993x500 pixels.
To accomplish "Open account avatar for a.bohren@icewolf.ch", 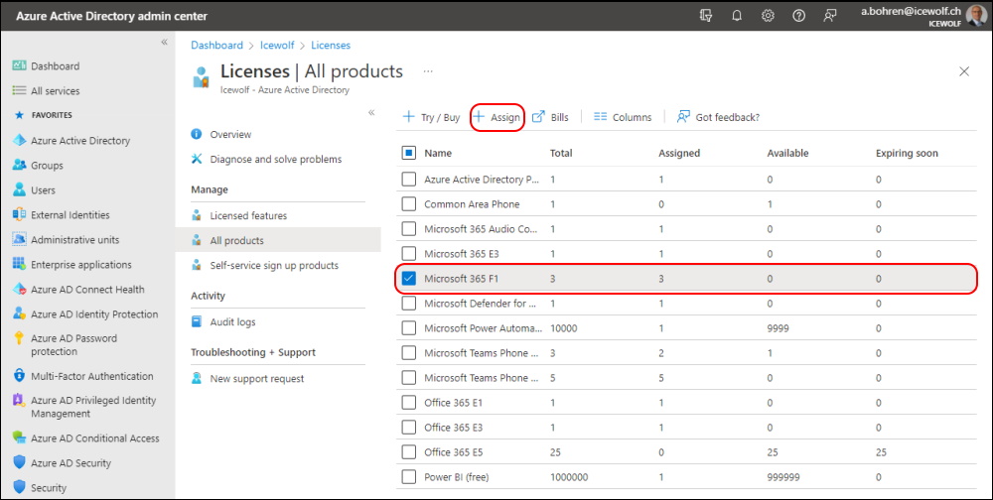I will point(976,16).
